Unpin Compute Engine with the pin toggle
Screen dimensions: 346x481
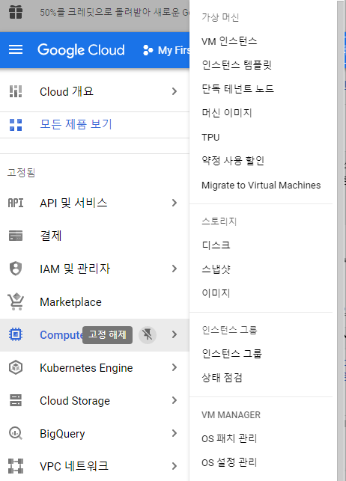tap(148, 334)
